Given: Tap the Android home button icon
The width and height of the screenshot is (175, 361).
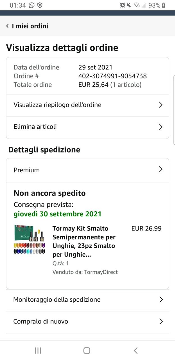Looking at the screenshot, I should coord(87,351).
